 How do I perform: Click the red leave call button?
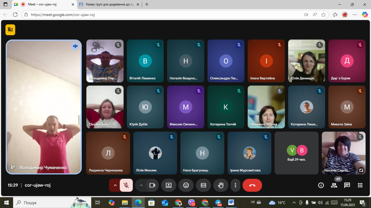252,185
